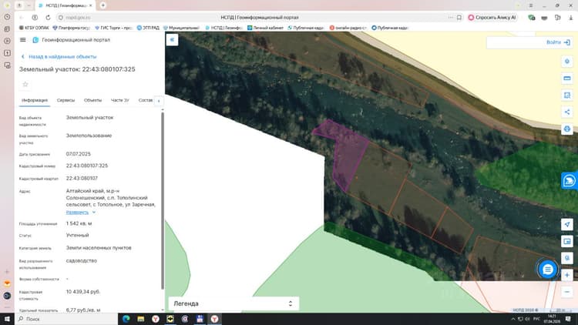Zoom in on the map
Viewport: 578px width, 325px height.
click(x=567, y=275)
